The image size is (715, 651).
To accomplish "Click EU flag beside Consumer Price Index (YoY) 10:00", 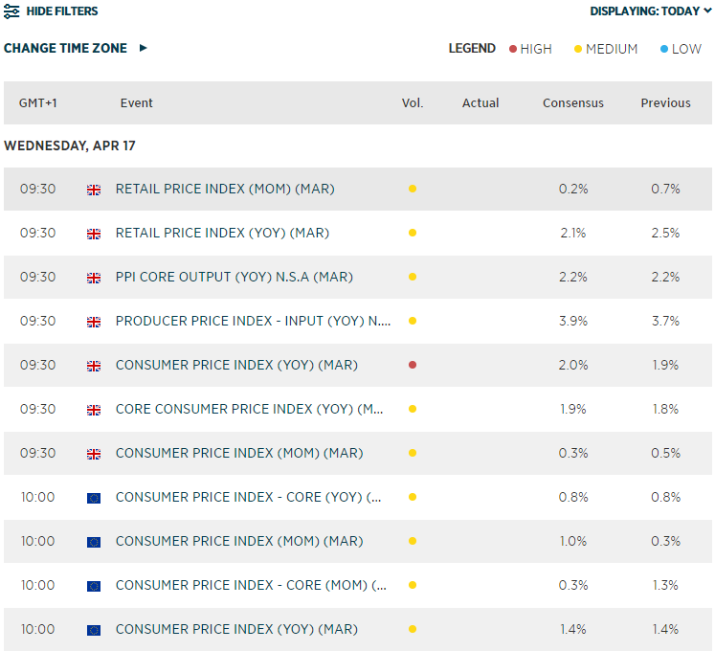I will click(94, 630).
